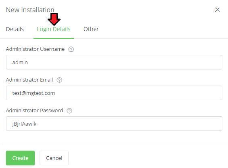Click the green Create button
The image size is (228, 168).
coord(20,158)
